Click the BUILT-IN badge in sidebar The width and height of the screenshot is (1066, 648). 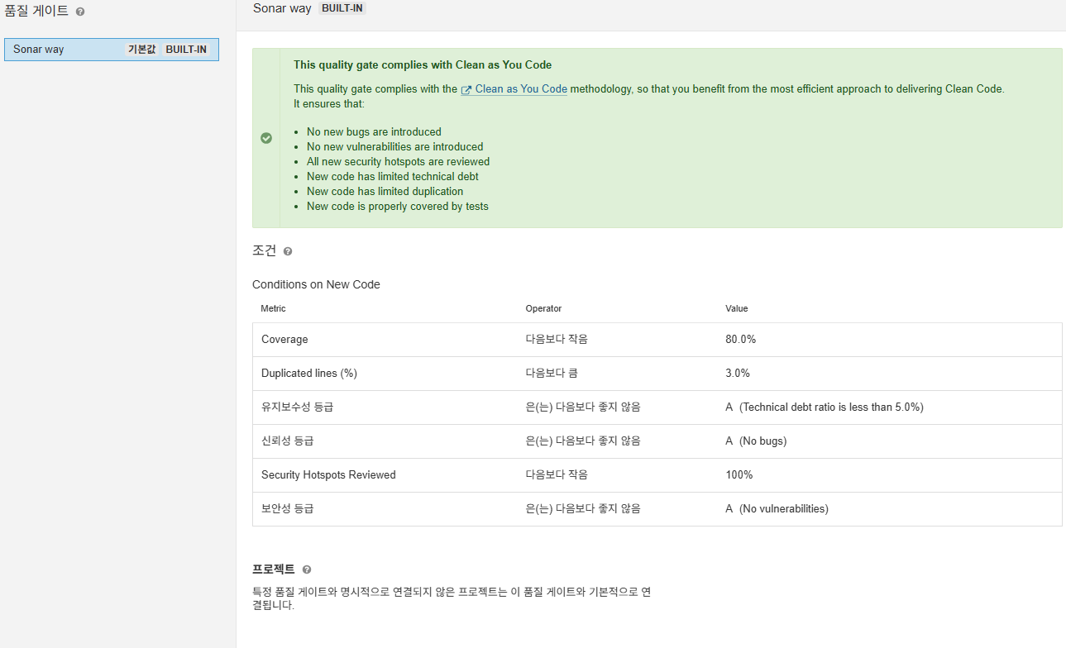pos(186,50)
